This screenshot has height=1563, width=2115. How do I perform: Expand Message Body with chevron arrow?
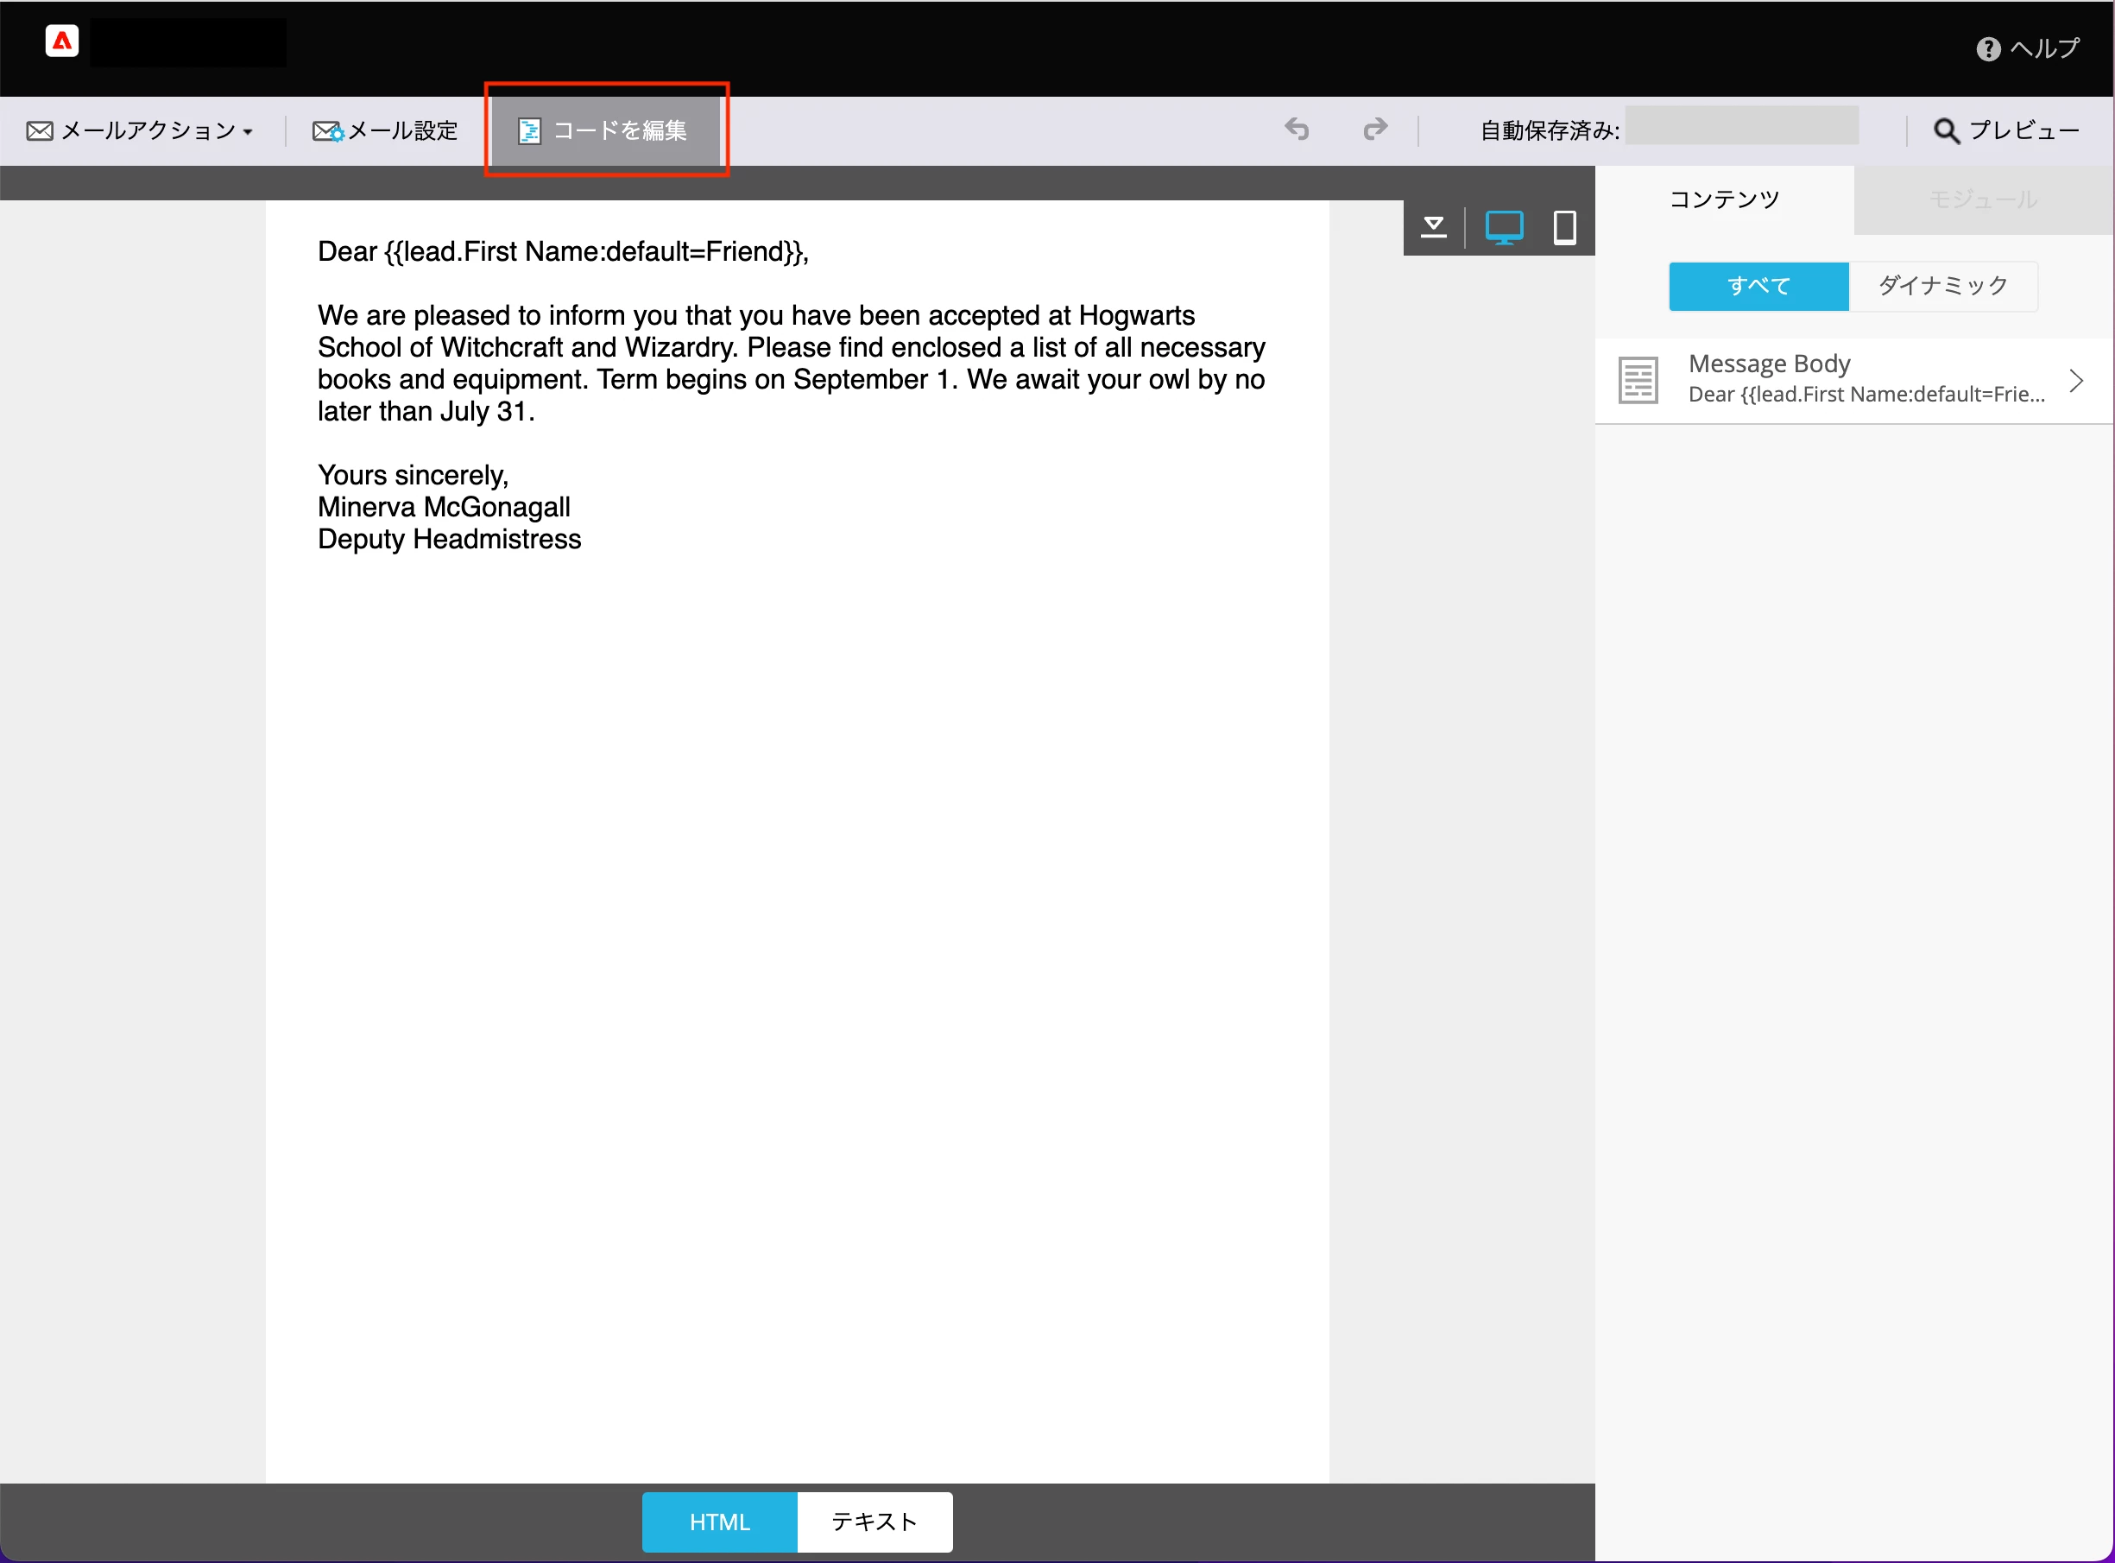pos(2076,380)
